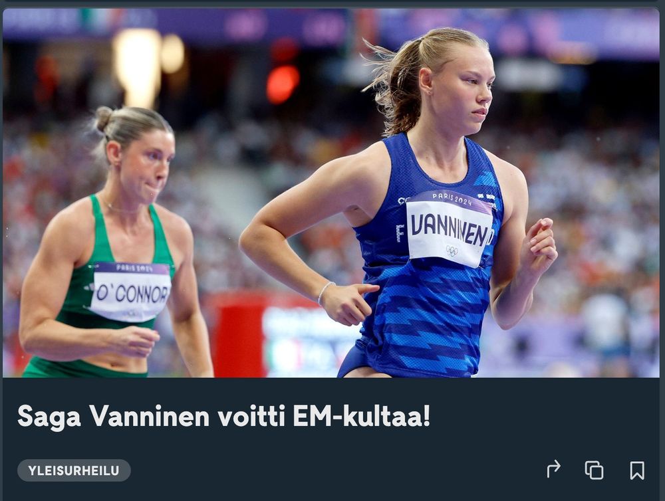Click the VANNINEN name bib in photo
Viewport: 665px width, 501px height.
450,229
